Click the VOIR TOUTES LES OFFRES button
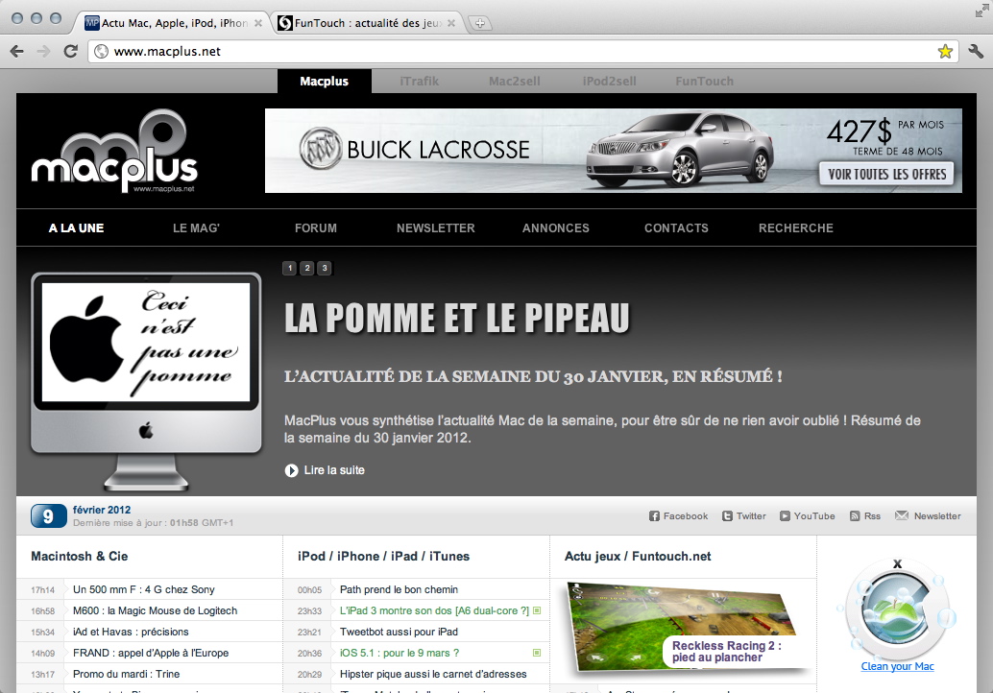 (886, 174)
